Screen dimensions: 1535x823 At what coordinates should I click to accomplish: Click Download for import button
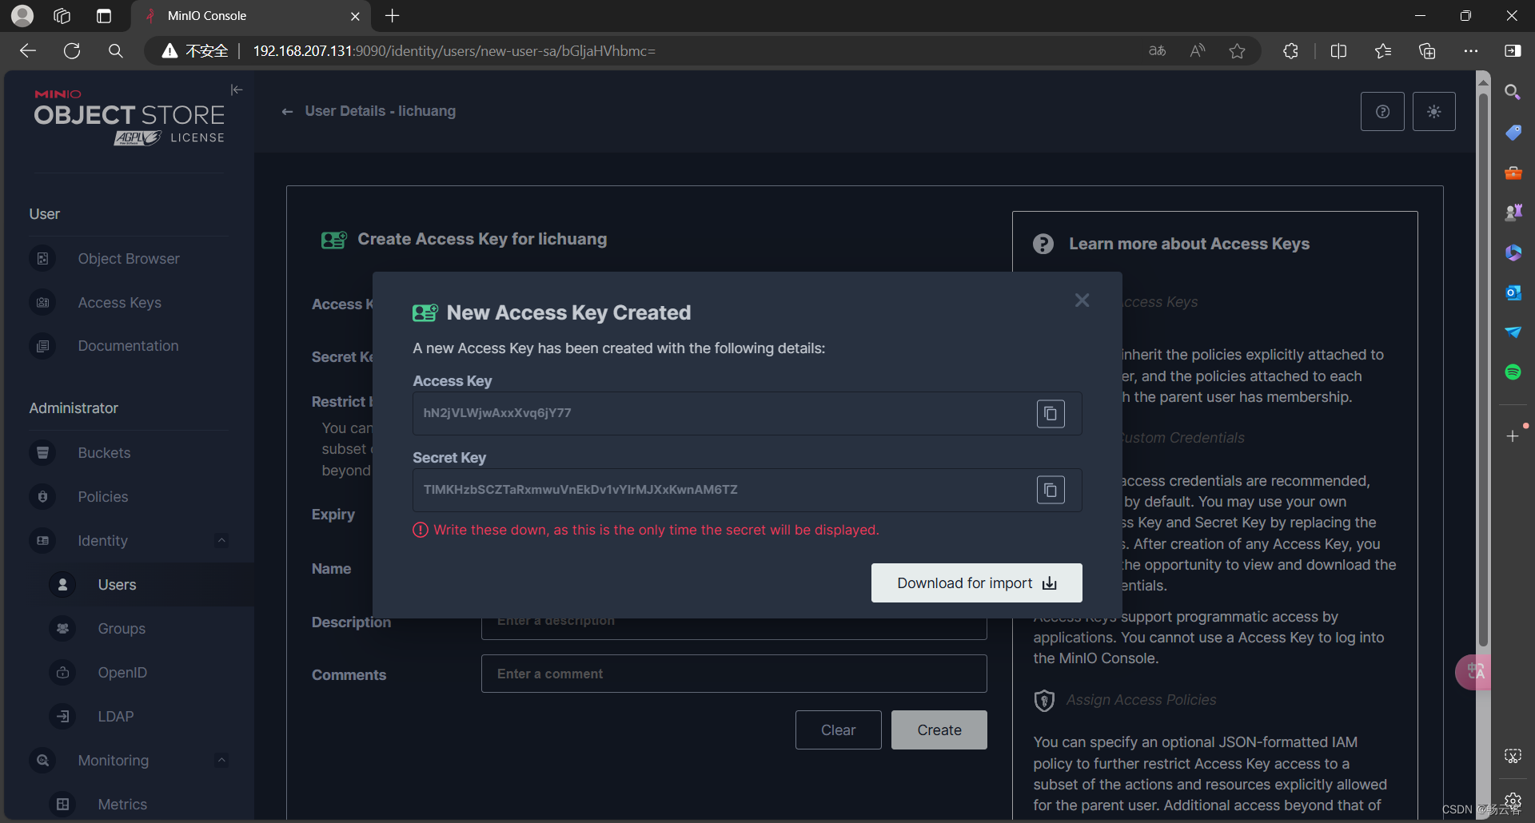(976, 583)
